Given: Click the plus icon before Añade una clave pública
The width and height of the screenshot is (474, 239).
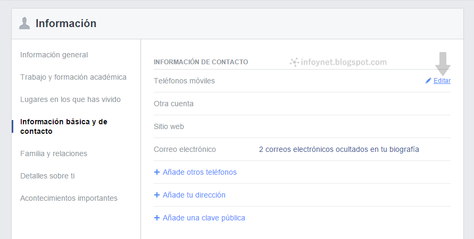Looking at the screenshot, I should coord(156,218).
